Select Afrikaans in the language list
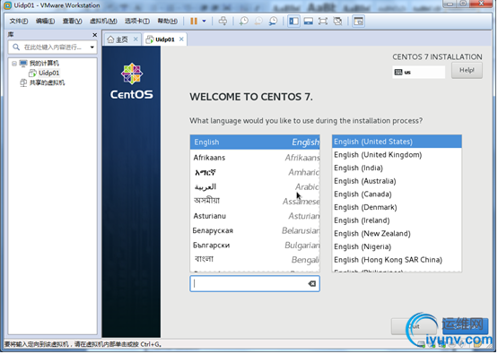 pos(255,158)
